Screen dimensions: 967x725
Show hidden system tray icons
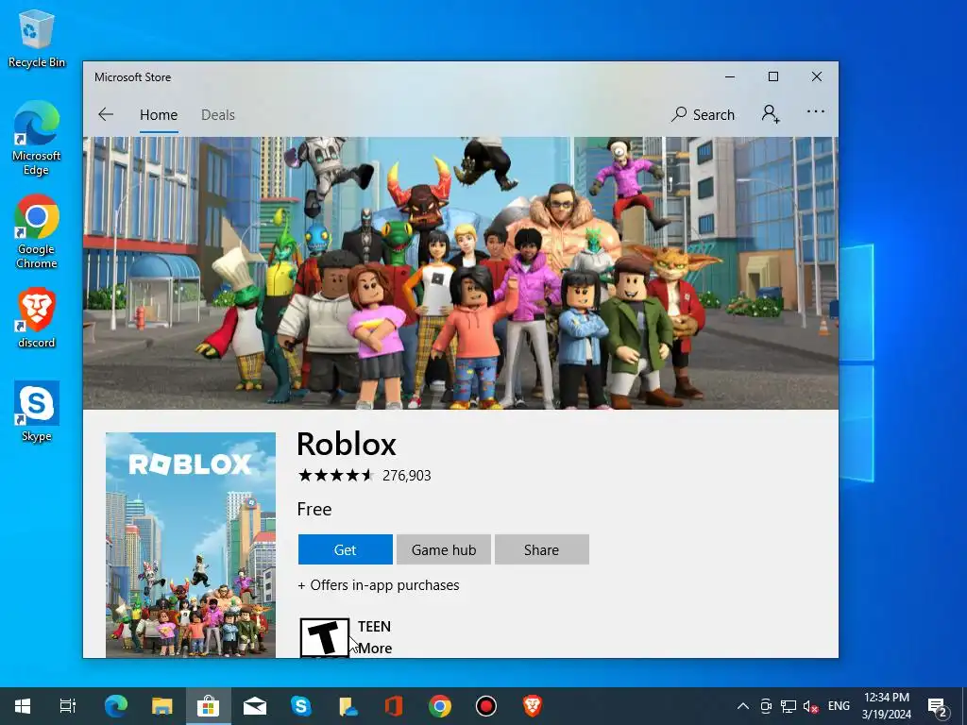click(743, 706)
